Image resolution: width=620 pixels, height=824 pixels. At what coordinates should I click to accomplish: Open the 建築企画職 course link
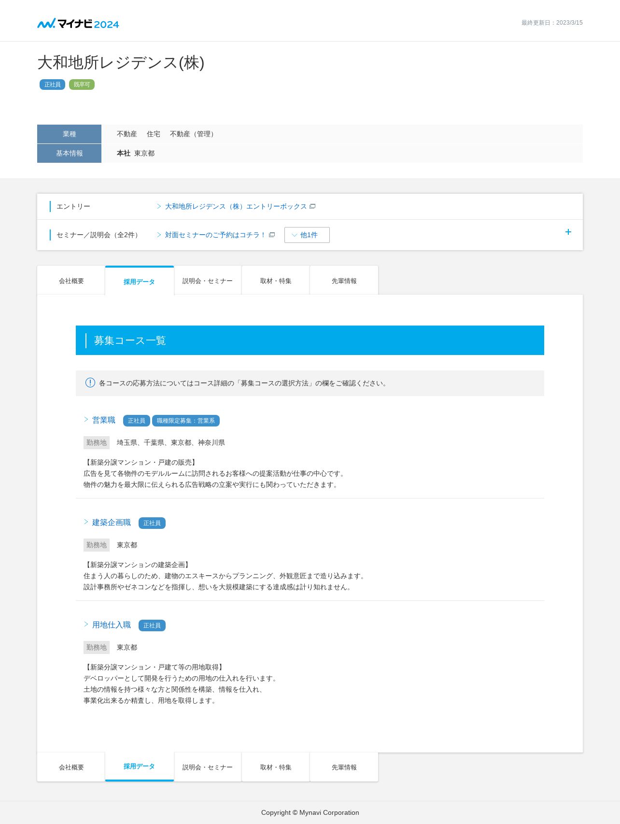point(112,522)
